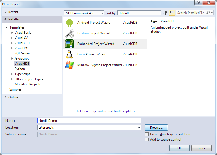Viewport: 217px width, 155px height.
Task: Select Custom Project Wizard template
Action: (105, 33)
